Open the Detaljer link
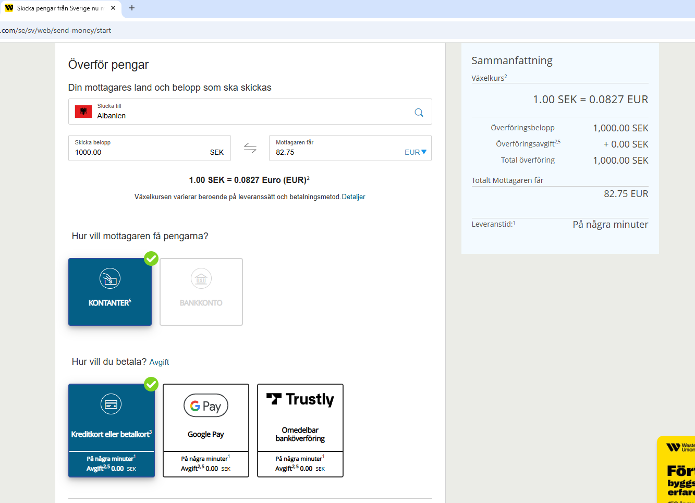The width and height of the screenshot is (695, 503). coord(353,197)
